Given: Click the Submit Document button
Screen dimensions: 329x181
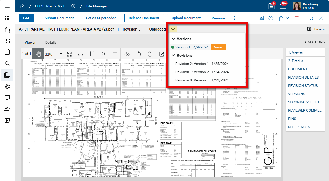Looking at the screenshot, I should point(59,18).
